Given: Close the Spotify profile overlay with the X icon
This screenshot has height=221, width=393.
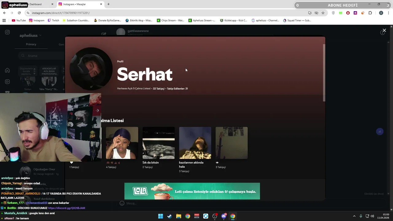Looking at the screenshot, I should coord(384,30).
